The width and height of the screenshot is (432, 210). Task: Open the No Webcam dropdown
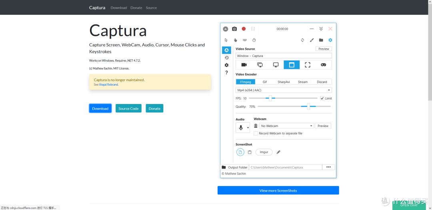coord(286,126)
